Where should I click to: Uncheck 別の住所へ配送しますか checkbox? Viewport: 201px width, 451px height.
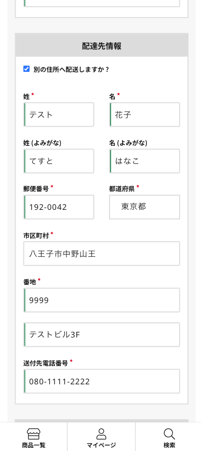point(26,69)
